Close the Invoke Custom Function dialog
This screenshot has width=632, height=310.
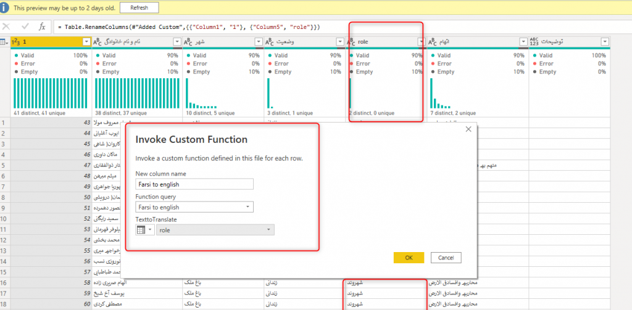click(468, 129)
